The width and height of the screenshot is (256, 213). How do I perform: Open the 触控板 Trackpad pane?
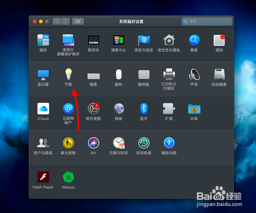click(x=144, y=75)
